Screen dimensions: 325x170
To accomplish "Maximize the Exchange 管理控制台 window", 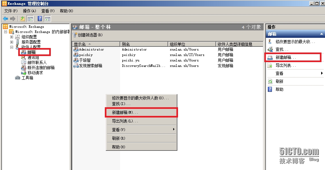I will point(317,3).
